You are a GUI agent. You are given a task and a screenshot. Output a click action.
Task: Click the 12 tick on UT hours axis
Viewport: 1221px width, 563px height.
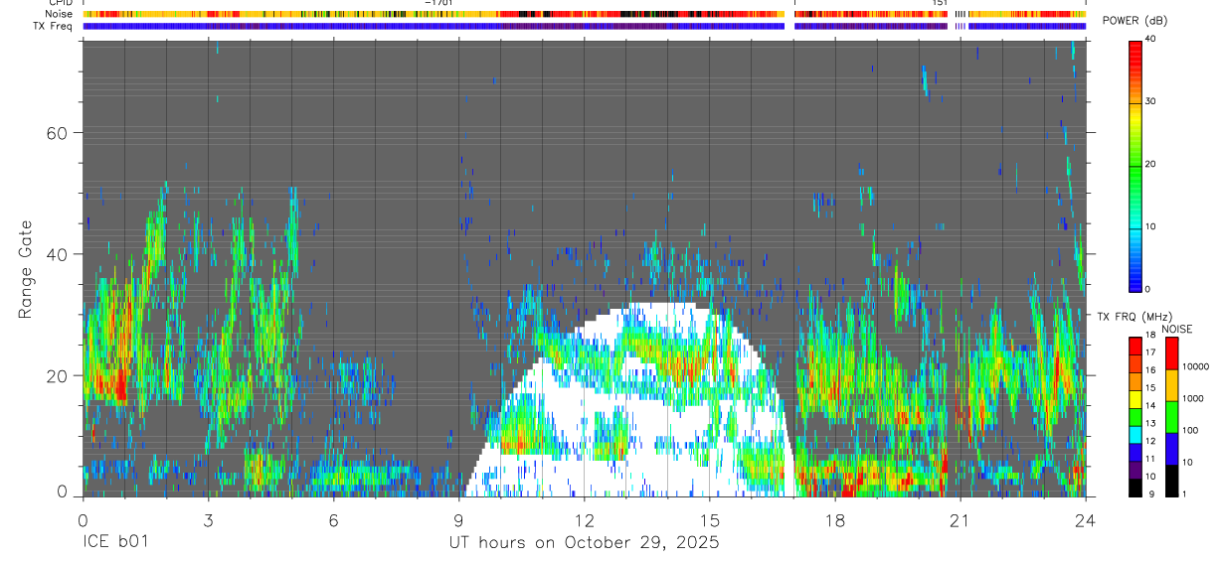point(585,519)
